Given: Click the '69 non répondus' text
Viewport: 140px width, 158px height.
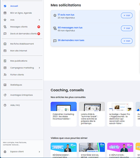Looking at the screenshot, I should point(66,30).
